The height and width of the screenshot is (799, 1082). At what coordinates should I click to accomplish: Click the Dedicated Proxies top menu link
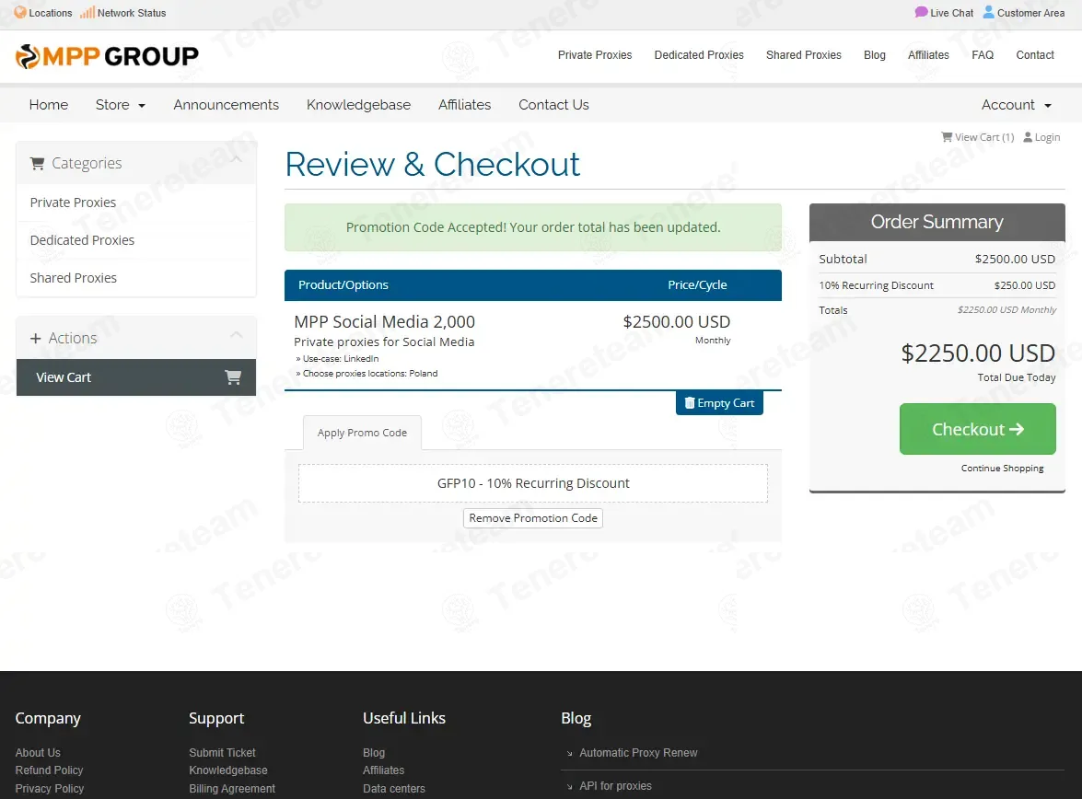tap(699, 55)
